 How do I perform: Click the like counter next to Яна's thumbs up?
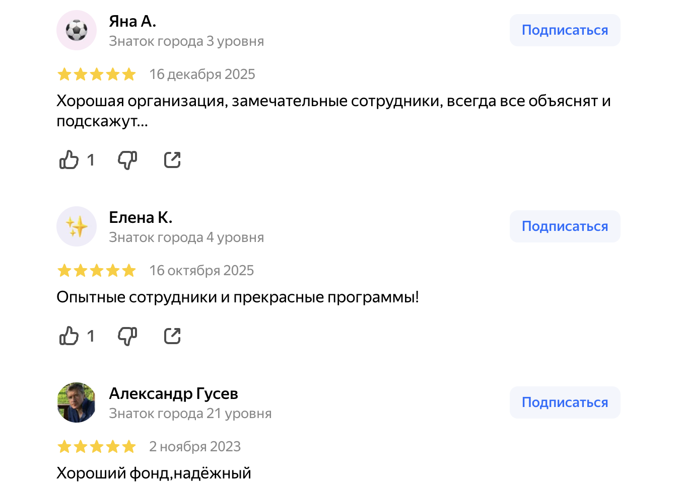click(x=91, y=159)
